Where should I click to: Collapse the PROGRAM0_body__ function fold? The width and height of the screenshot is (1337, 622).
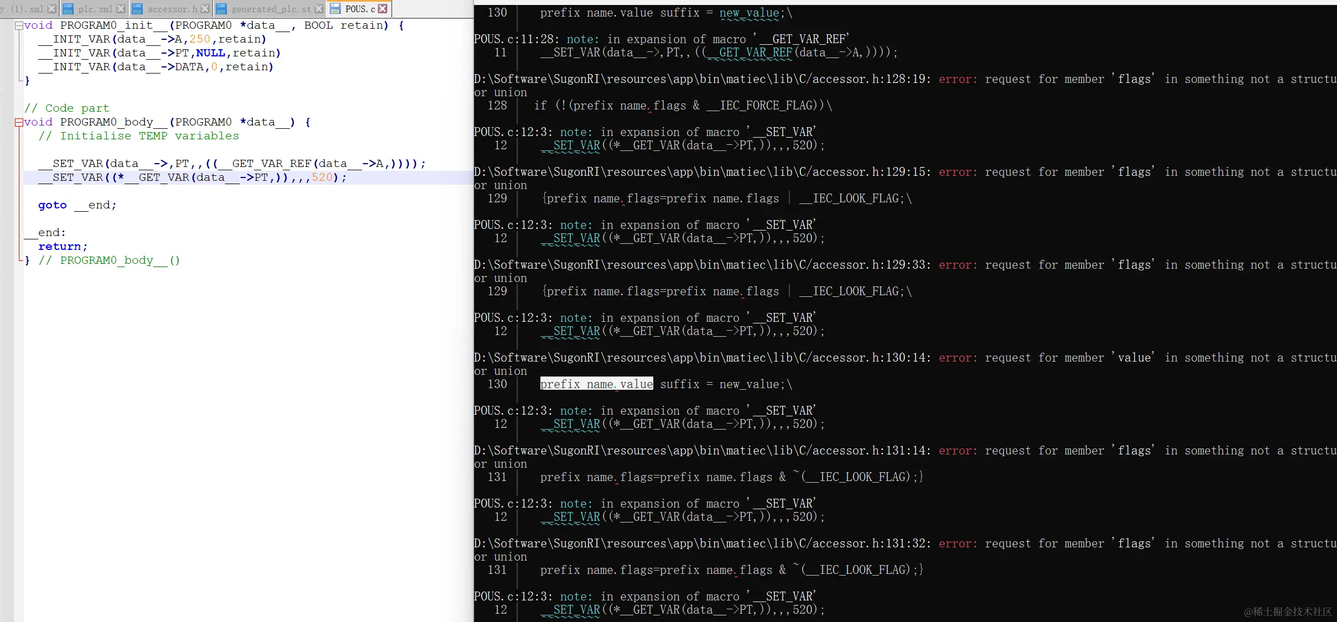tap(19, 122)
